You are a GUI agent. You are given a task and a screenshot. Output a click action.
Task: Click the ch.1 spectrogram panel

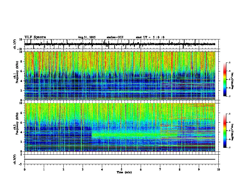point(120,76)
